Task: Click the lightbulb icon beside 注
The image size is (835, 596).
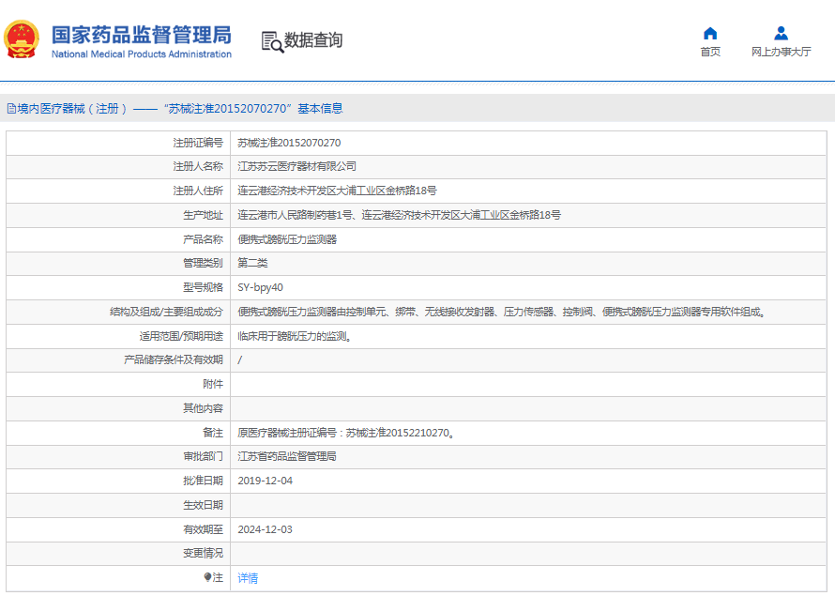Action: click(208, 577)
